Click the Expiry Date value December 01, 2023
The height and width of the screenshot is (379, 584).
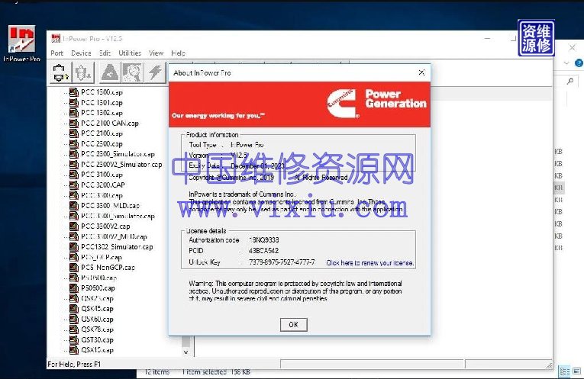coord(257,166)
